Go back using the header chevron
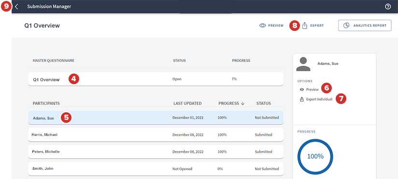 coord(16,7)
